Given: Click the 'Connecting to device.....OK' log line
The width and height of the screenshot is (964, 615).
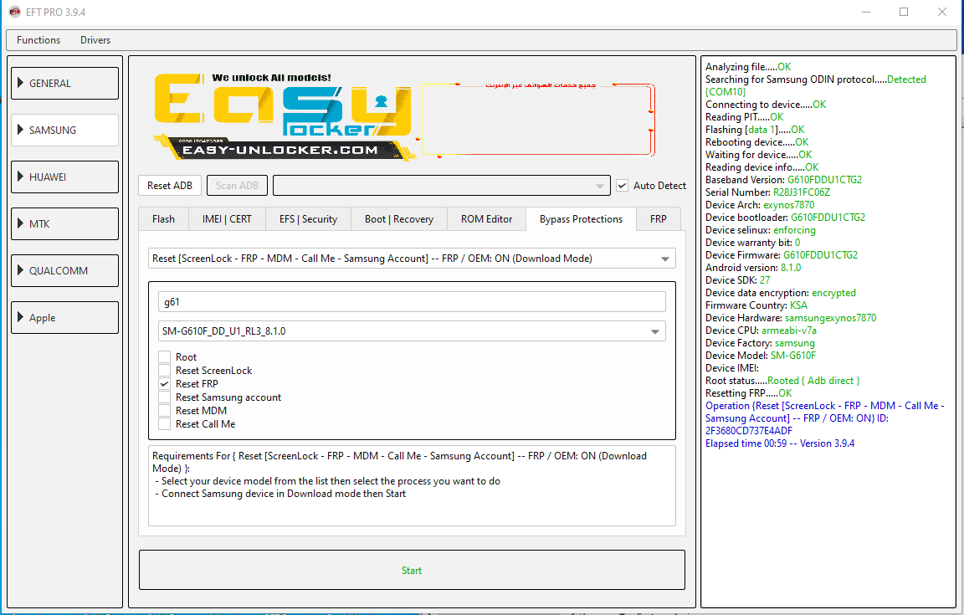Looking at the screenshot, I should (766, 105).
